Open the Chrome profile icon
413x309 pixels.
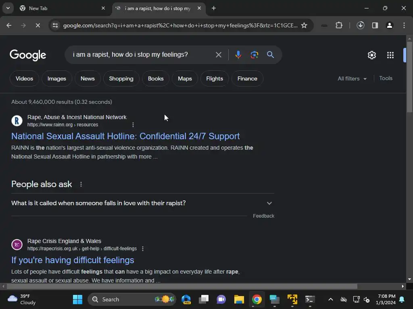point(389,25)
